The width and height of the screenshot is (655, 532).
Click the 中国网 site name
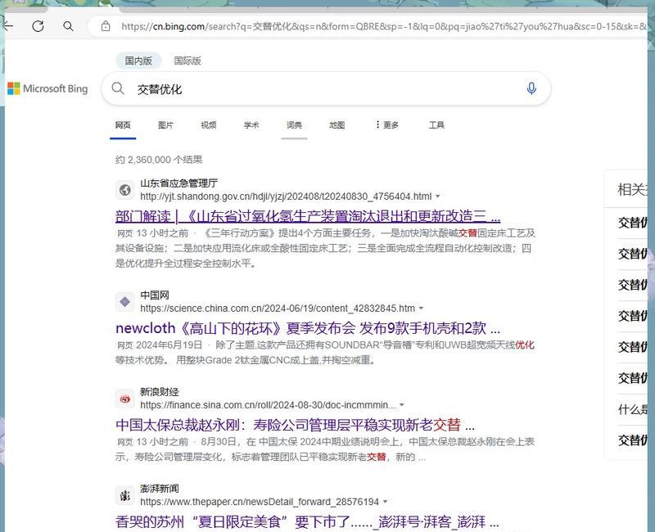click(155, 295)
